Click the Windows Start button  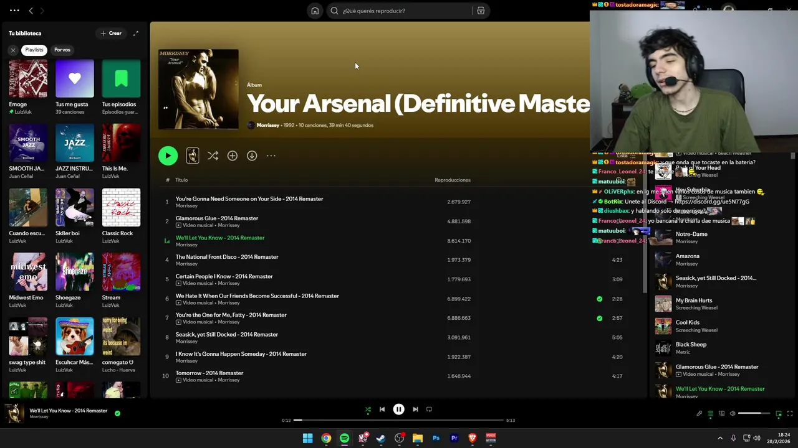click(x=307, y=438)
